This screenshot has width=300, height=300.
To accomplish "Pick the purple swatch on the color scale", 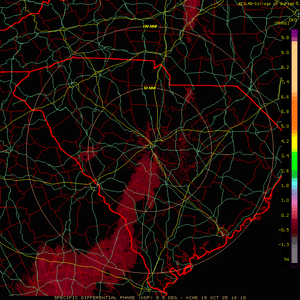I will (294, 33).
